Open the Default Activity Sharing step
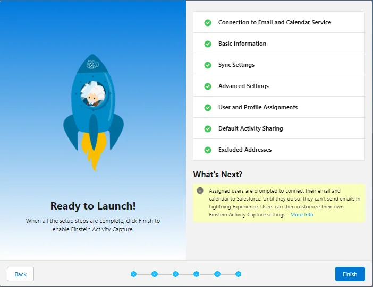 click(279, 128)
